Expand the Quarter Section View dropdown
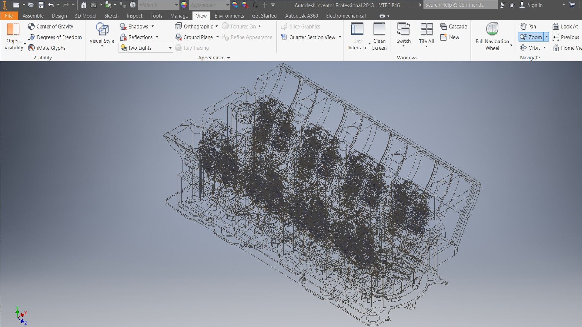The image size is (582, 327). click(340, 37)
